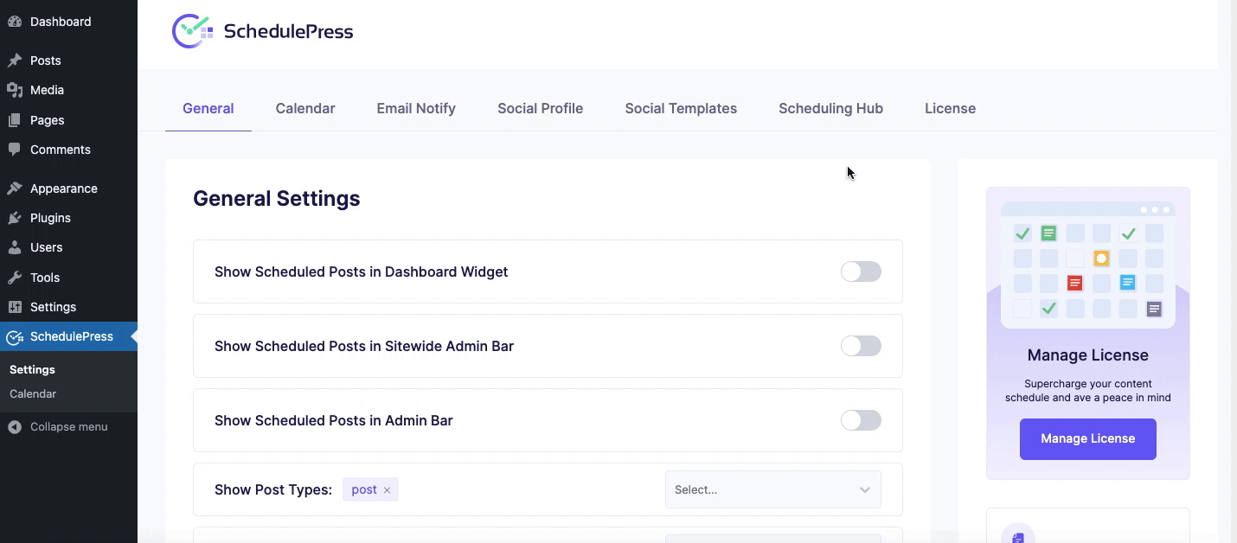This screenshot has height=543, width=1237.
Task: Enable Show Scheduled Posts in Admin Bar
Action: [861, 420]
